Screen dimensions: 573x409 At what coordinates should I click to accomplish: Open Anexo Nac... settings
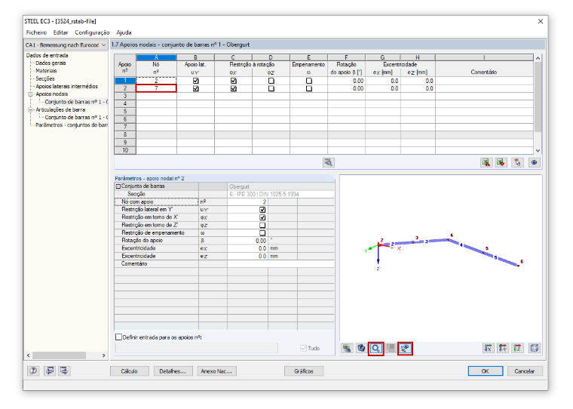216,371
